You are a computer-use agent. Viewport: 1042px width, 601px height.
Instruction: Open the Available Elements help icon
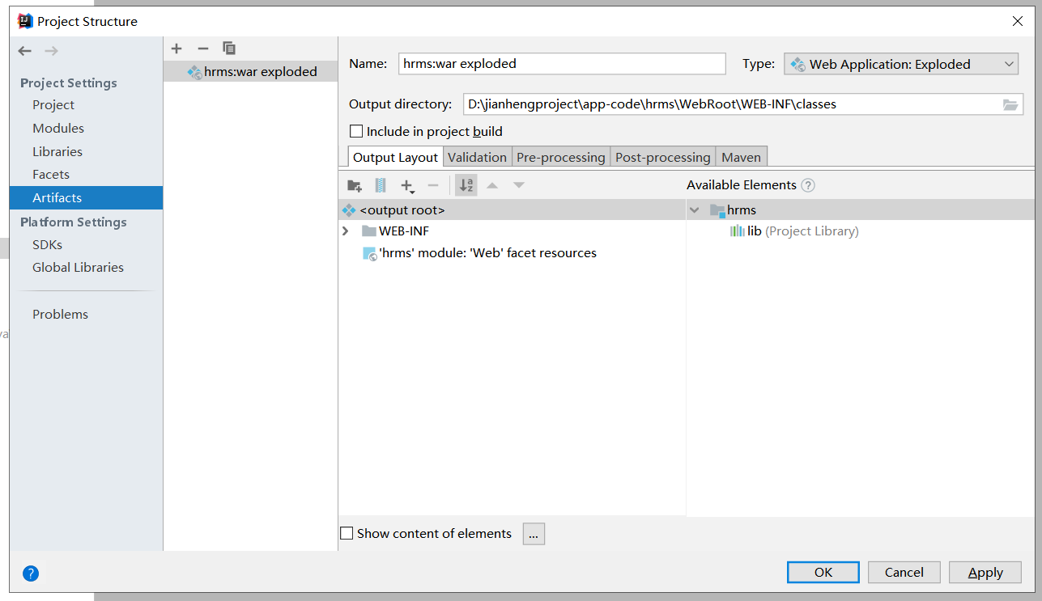pyautogui.click(x=807, y=184)
